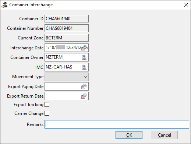Click the Current Zone field BCTERM
The width and height of the screenshot is (191, 144).
pos(67,38)
